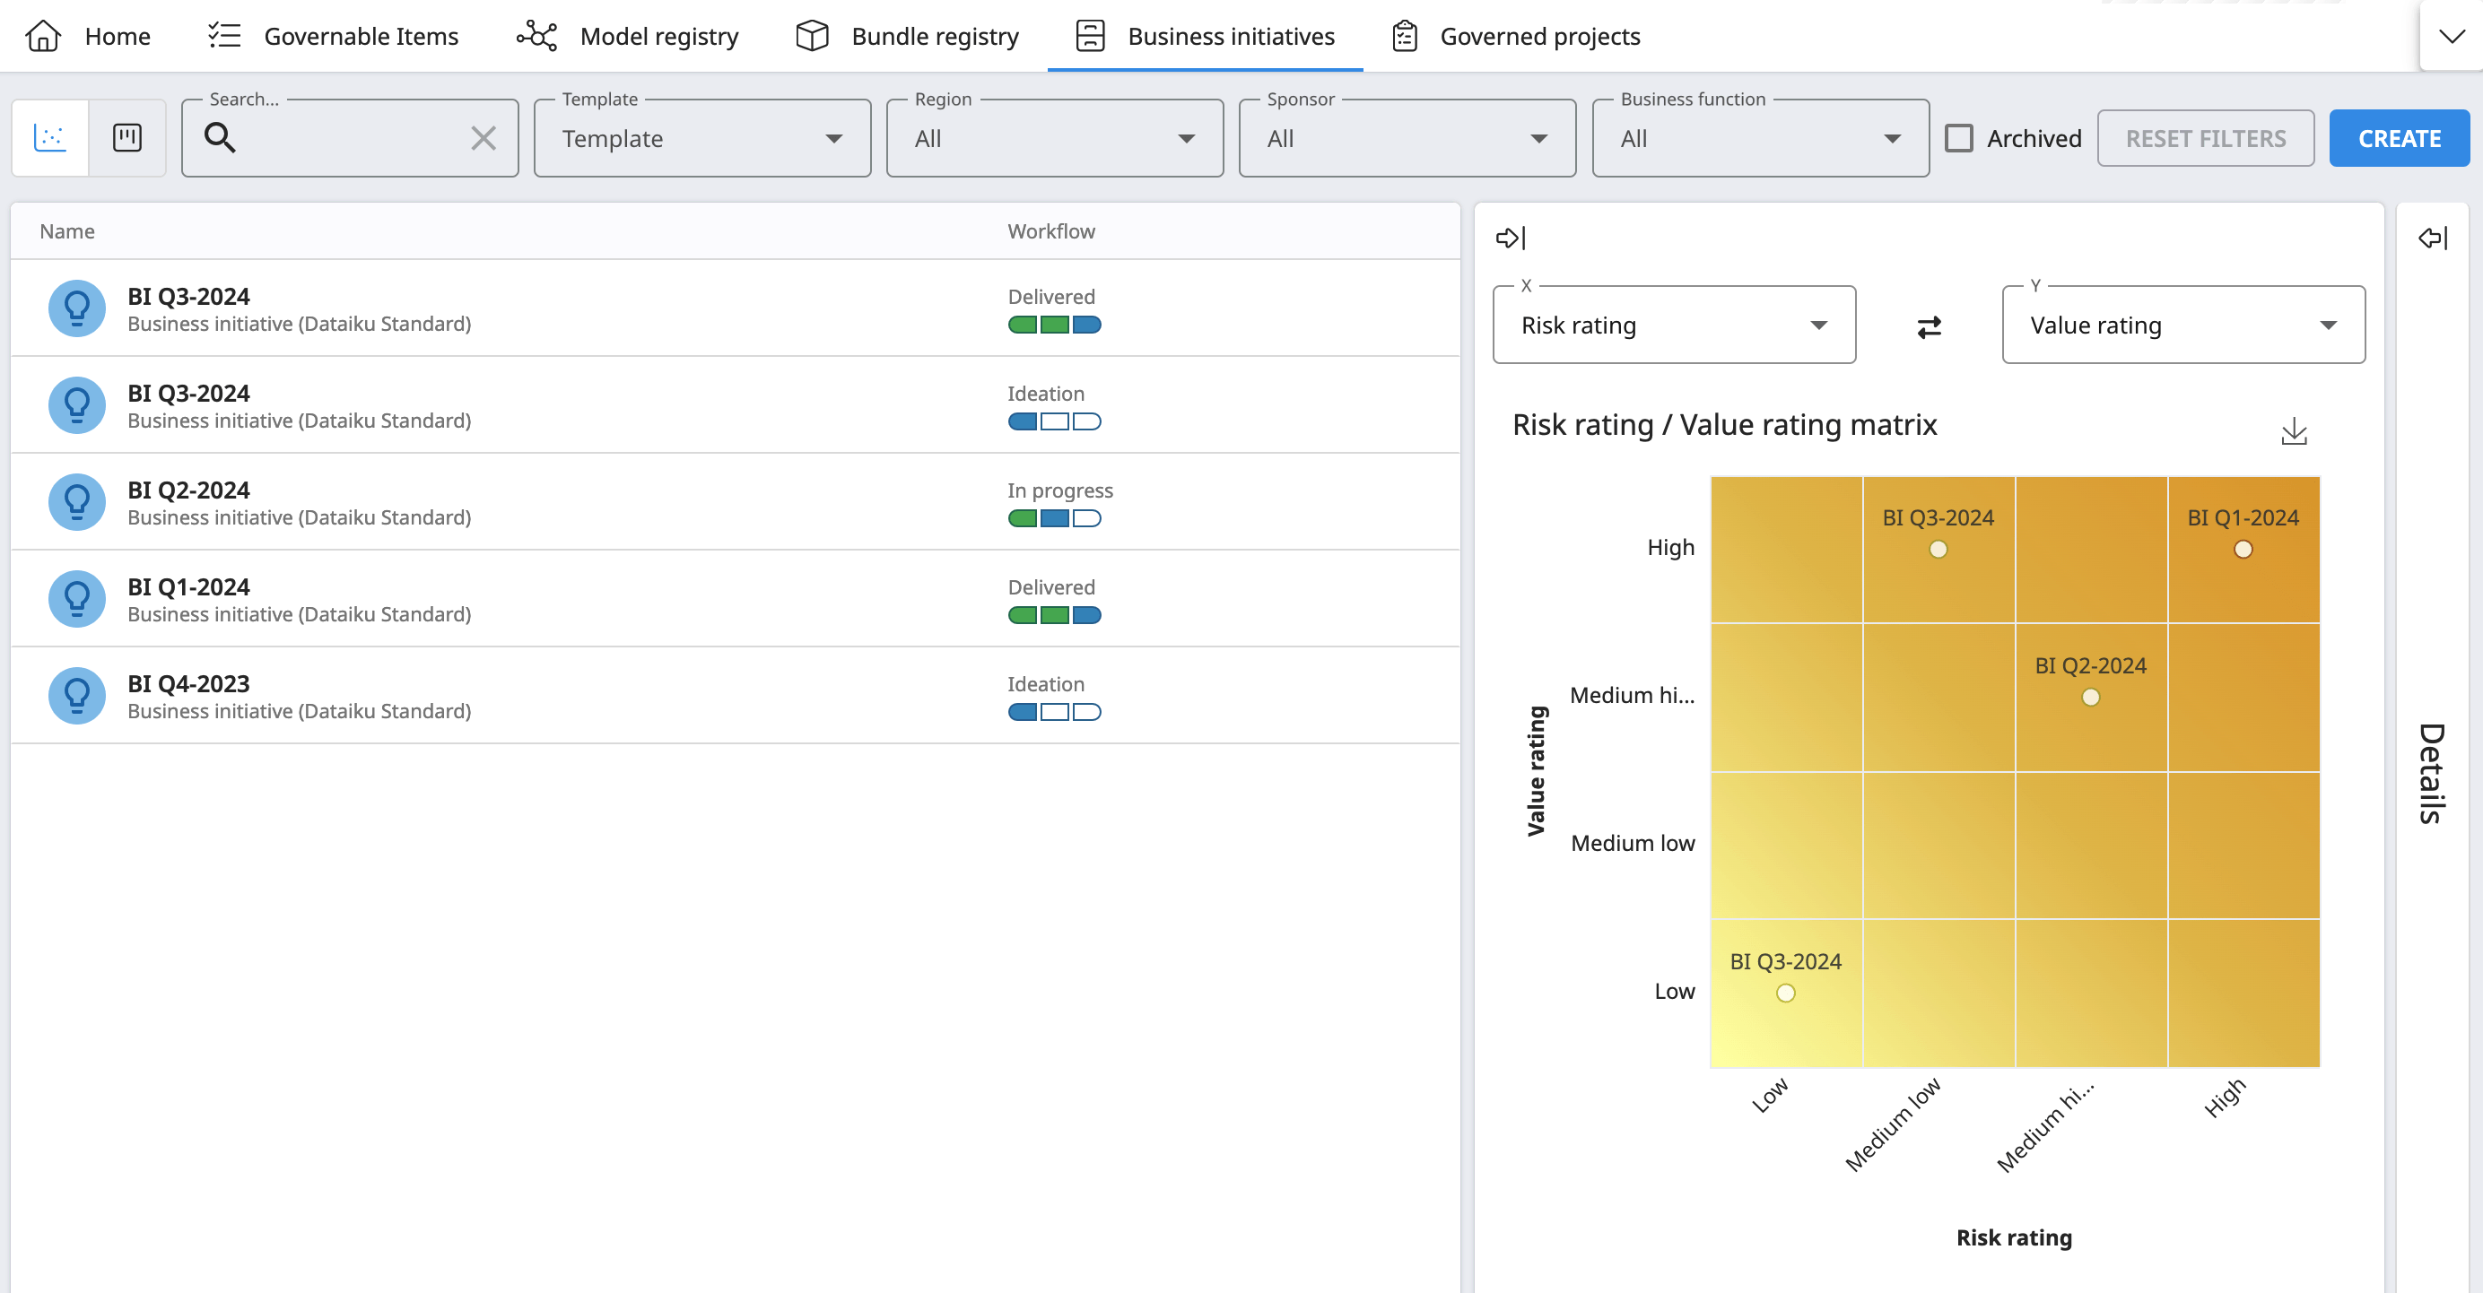Click the Governable Items checklist icon
Viewport: 2483px width, 1293px height.
pos(223,36)
